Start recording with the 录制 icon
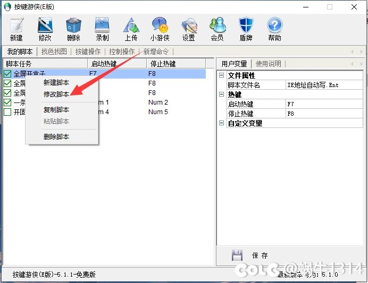This screenshot has height=283, width=368. 102,25
